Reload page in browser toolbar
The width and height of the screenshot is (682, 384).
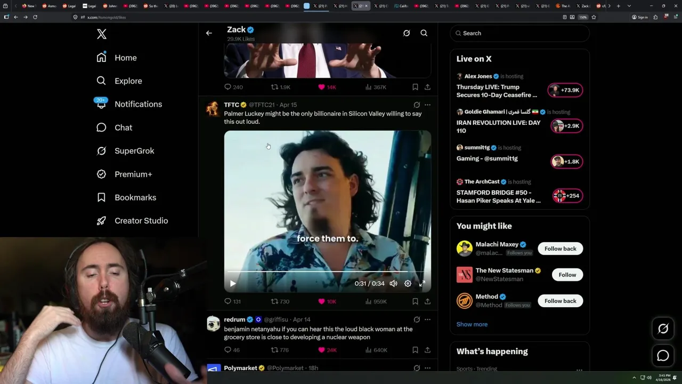(35, 17)
